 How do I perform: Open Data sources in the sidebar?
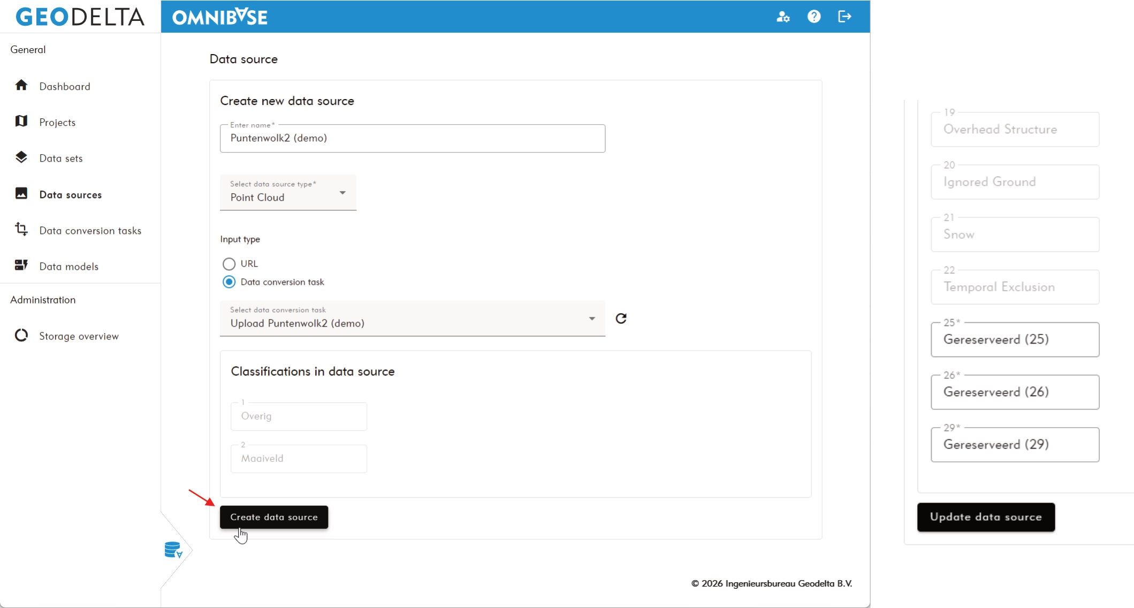[x=70, y=195]
